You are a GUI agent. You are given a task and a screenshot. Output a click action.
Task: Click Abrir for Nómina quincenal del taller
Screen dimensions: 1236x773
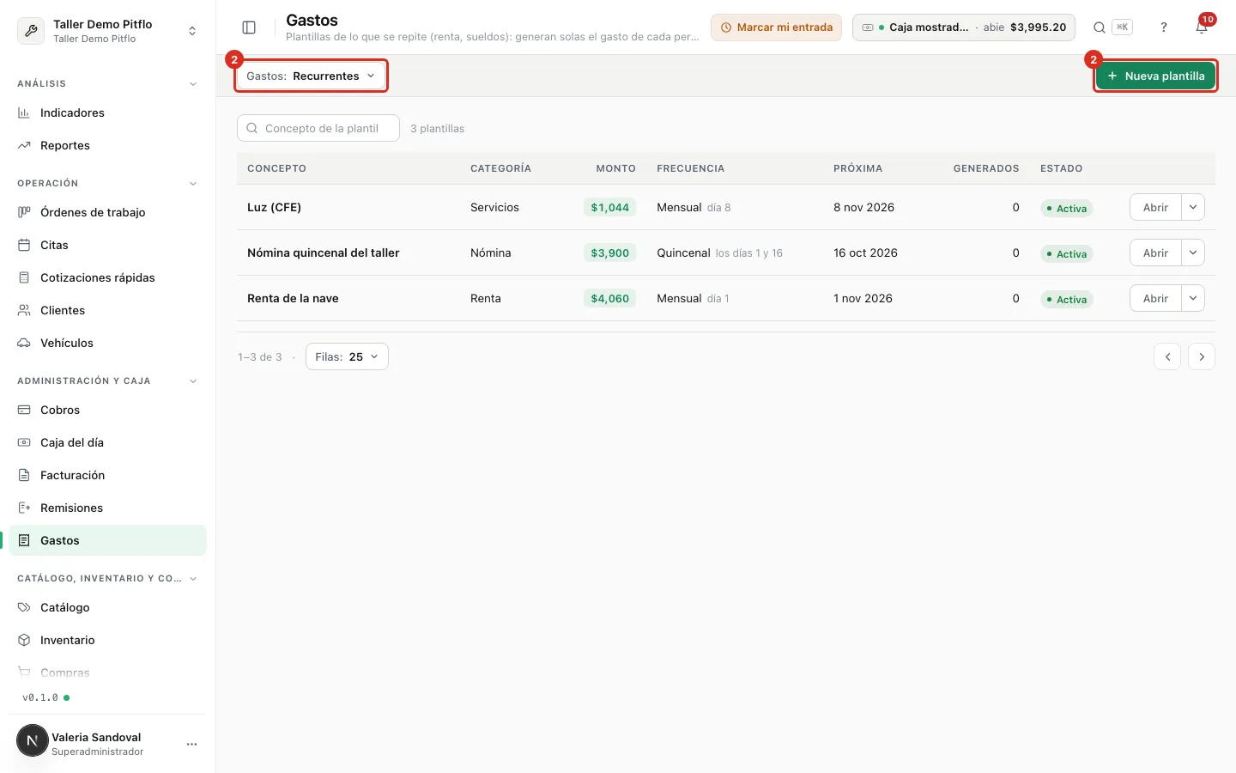click(1155, 253)
